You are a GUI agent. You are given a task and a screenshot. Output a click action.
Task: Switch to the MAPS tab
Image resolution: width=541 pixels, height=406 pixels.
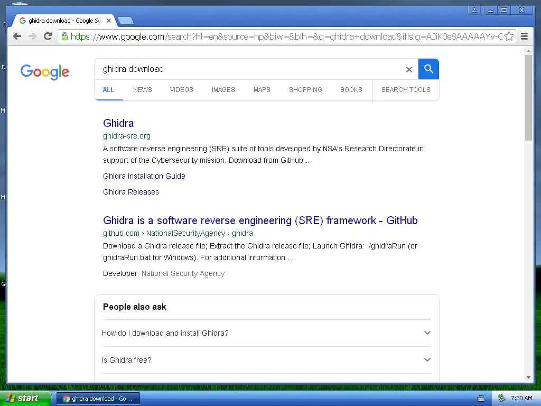[x=262, y=90]
